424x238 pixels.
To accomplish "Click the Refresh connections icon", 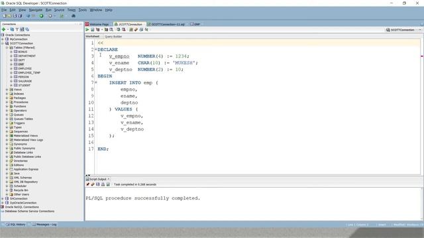I will 12,29.
